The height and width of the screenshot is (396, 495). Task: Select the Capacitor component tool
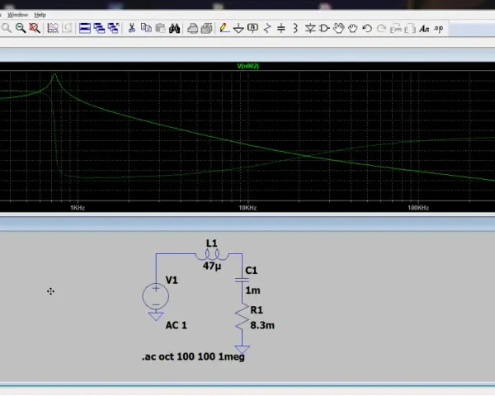pos(281,28)
